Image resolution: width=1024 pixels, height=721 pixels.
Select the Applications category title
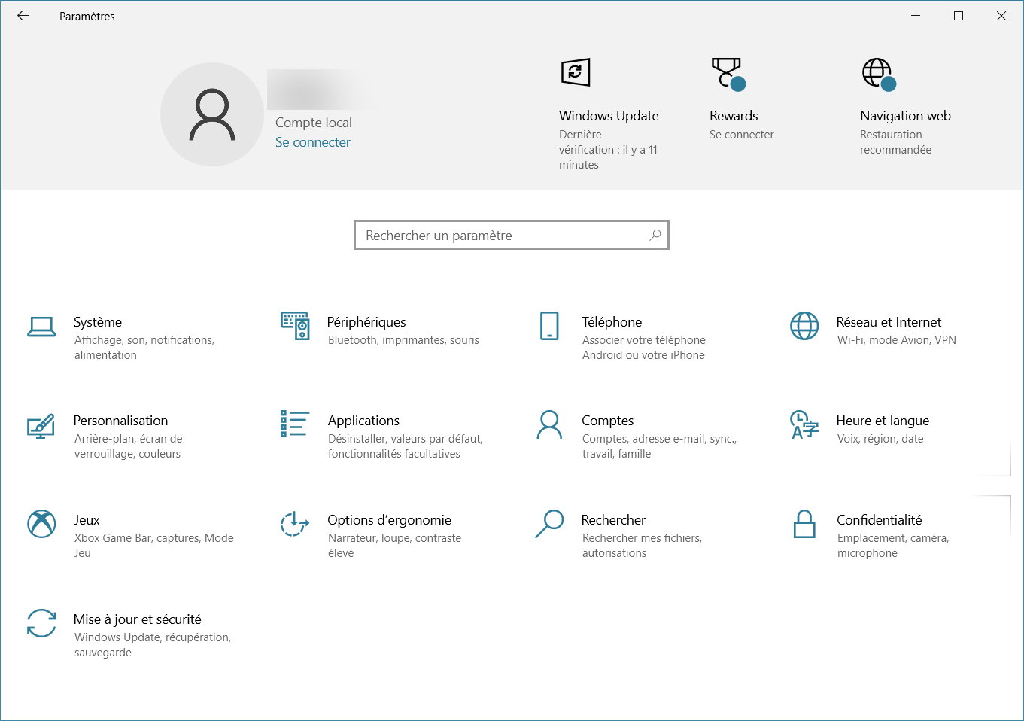click(363, 421)
